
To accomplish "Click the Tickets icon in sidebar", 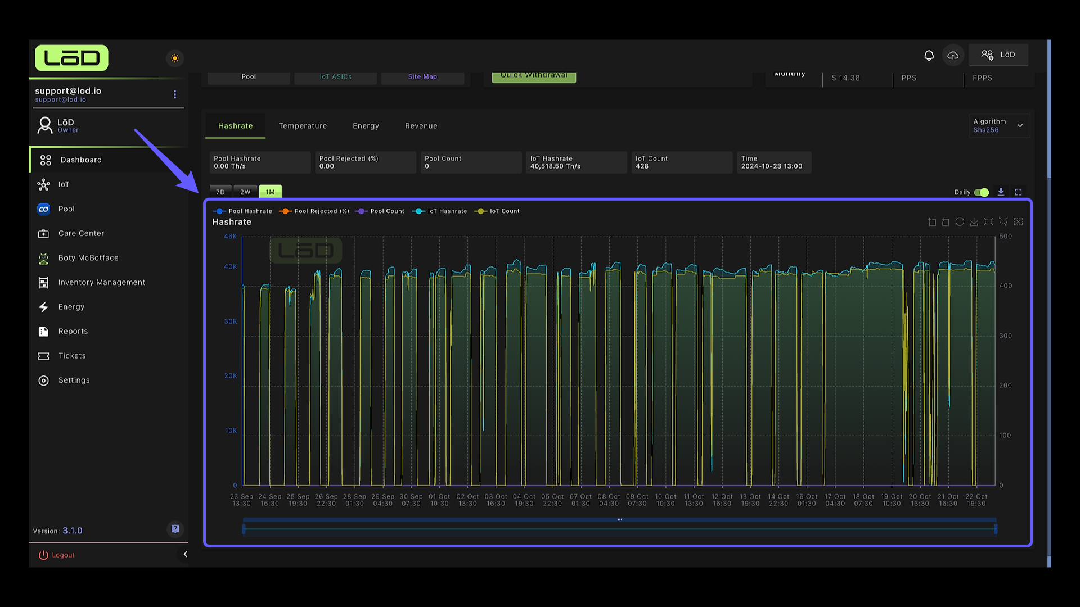I will pyautogui.click(x=43, y=356).
